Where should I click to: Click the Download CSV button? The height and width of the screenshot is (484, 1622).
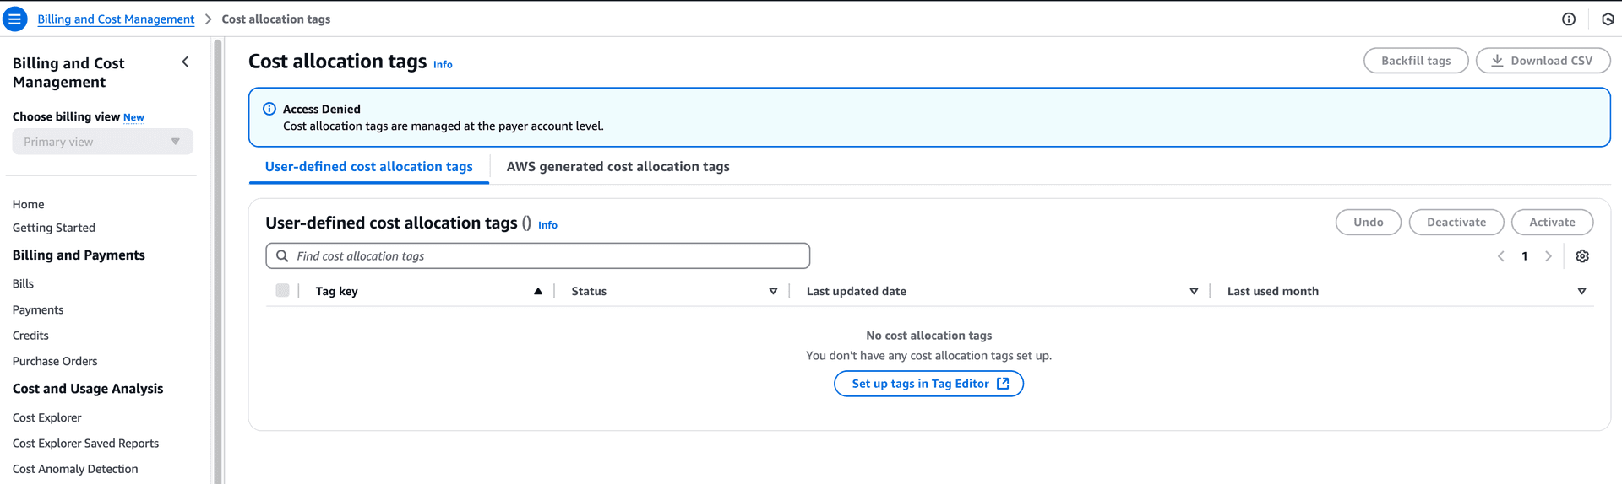click(x=1543, y=61)
